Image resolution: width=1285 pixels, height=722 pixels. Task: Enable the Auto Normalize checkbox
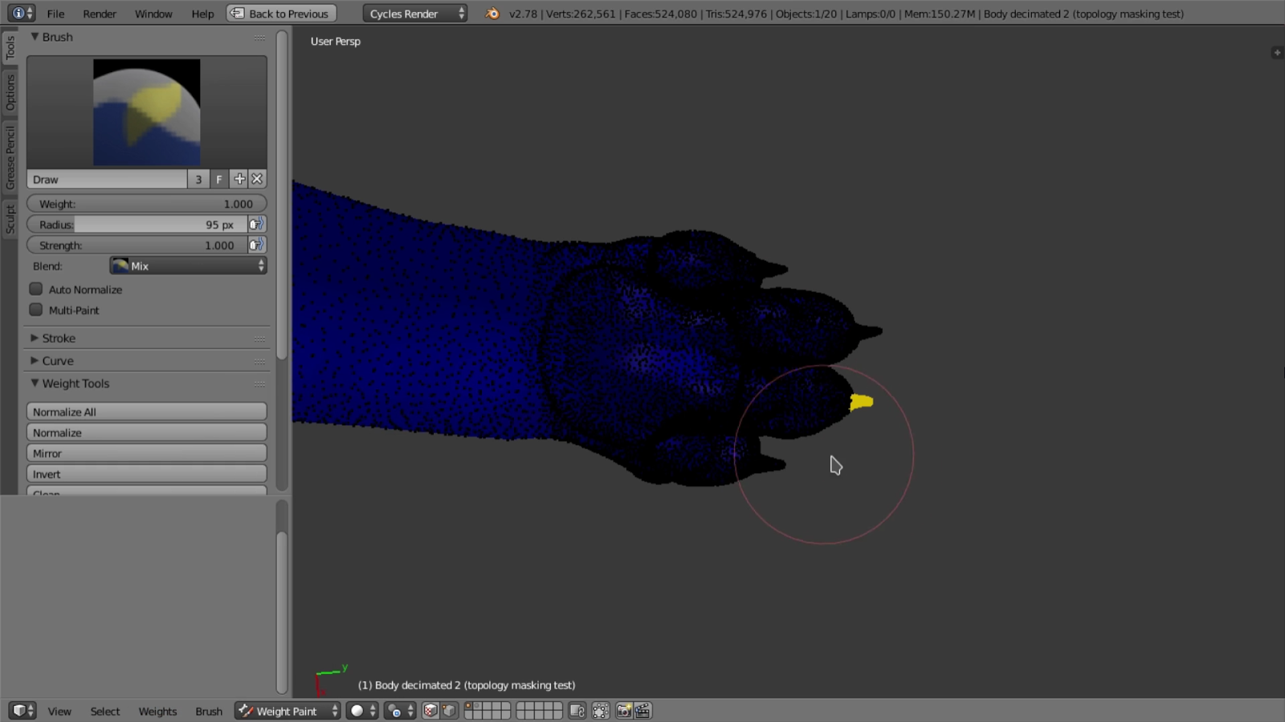[35, 289]
